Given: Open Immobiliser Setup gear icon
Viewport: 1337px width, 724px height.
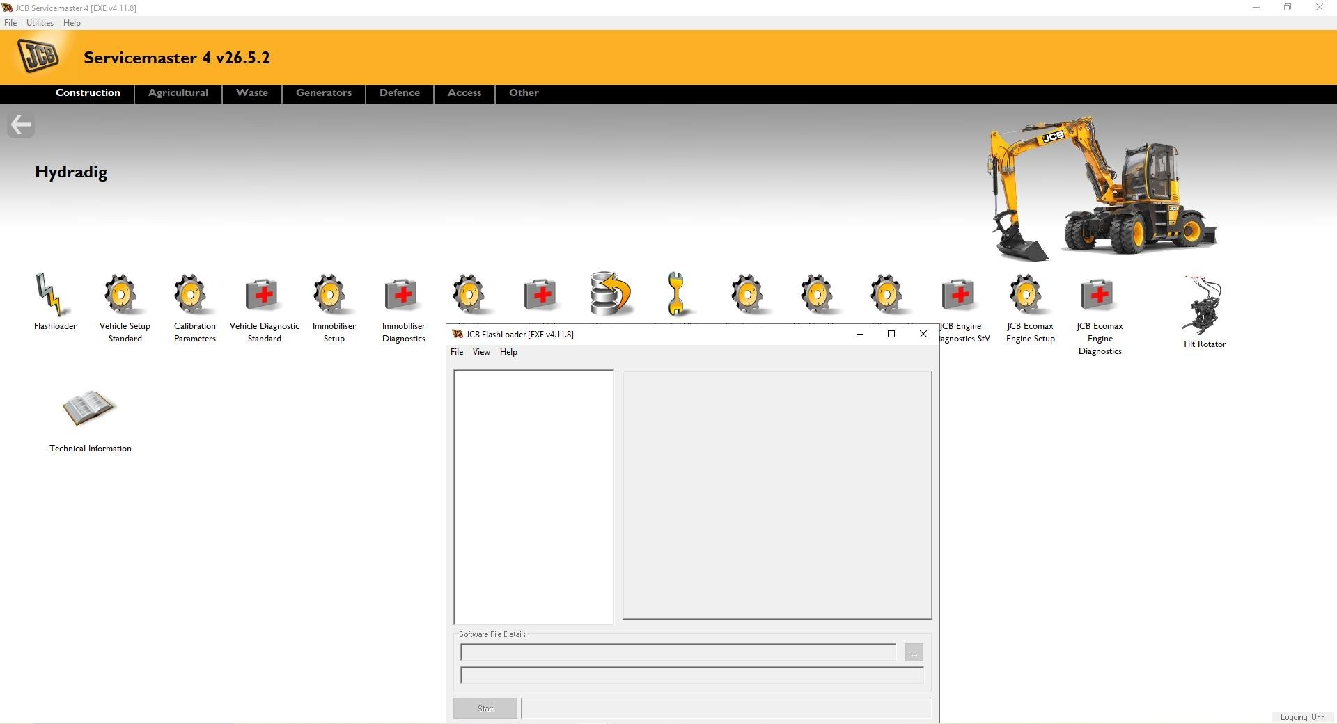Looking at the screenshot, I should pos(332,294).
